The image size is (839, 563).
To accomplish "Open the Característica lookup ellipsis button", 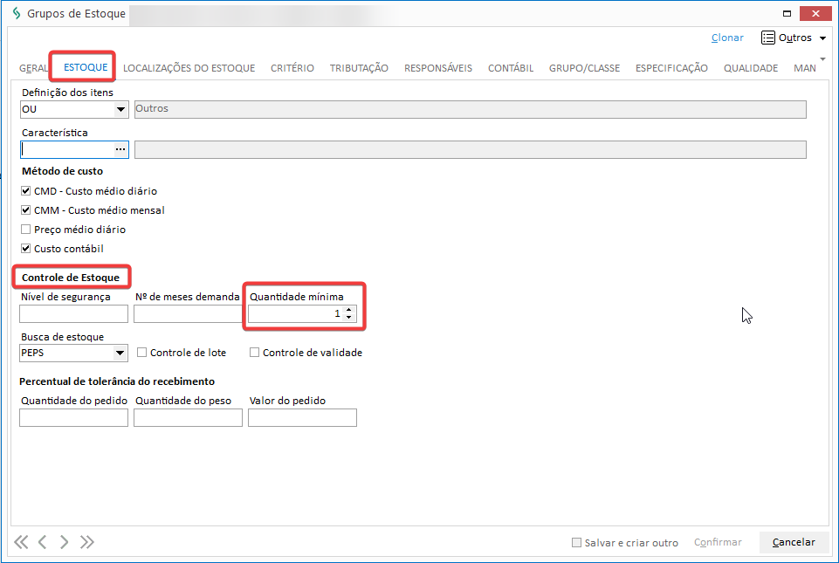I will click(120, 149).
